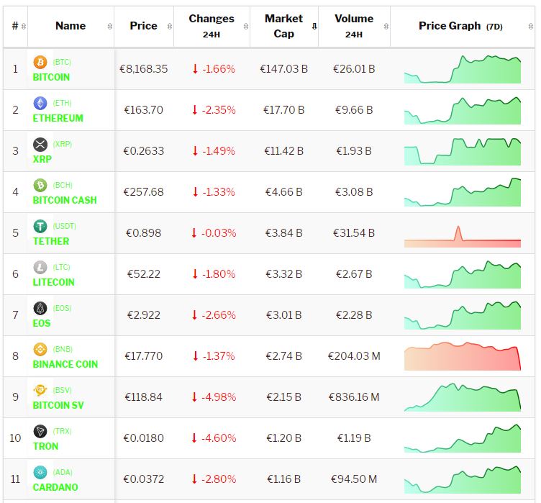
Task: Click the Bitcoin Cash logo icon
Action: [x=40, y=186]
